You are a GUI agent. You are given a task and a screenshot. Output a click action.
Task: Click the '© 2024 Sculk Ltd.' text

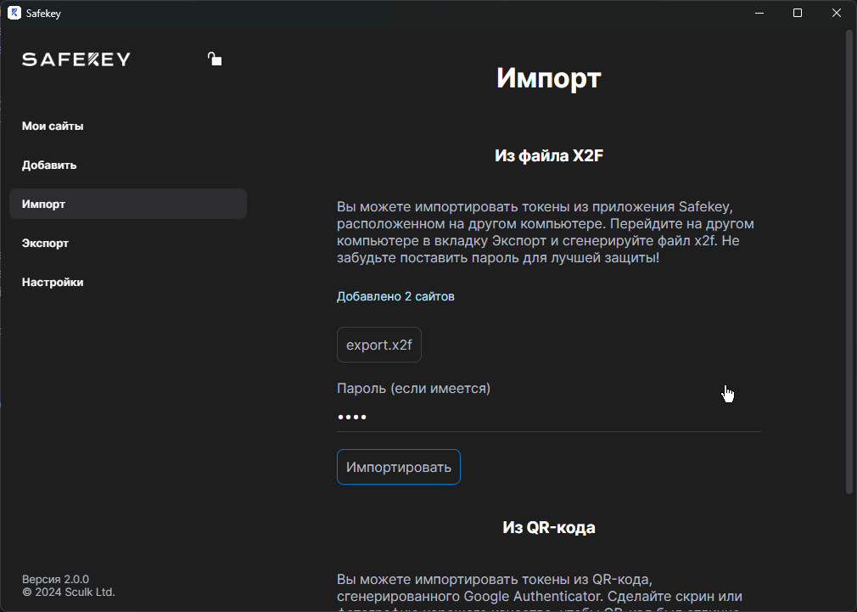pyautogui.click(x=69, y=592)
